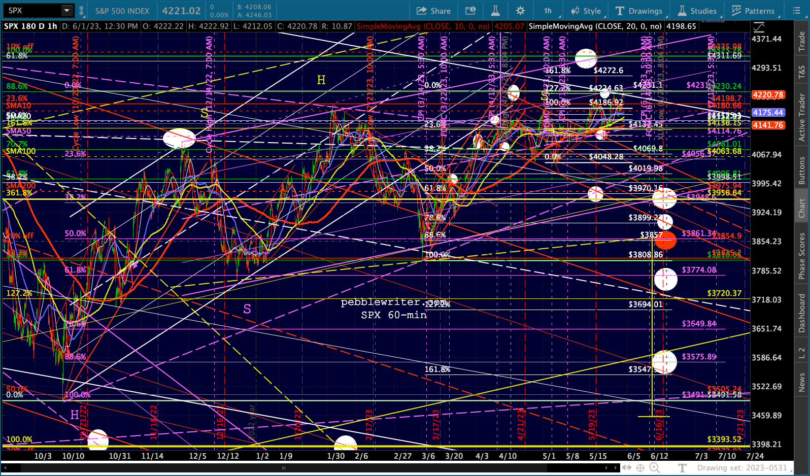The height and width of the screenshot is (476, 810).
Task: Click the 3/20 date label on time axis
Action: tap(454, 456)
